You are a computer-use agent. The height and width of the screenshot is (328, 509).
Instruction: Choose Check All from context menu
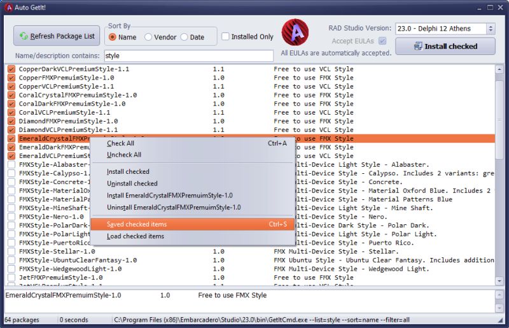coord(193,143)
